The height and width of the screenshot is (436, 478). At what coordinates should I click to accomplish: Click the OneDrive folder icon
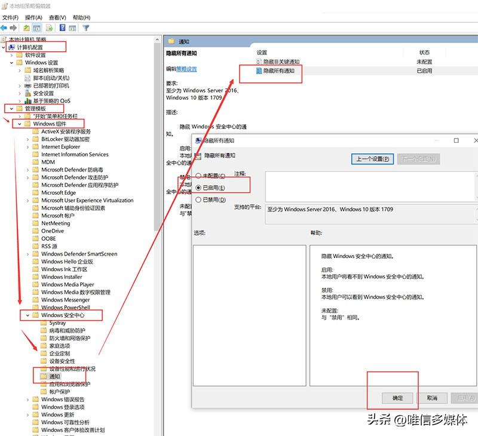pyautogui.click(x=36, y=231)
